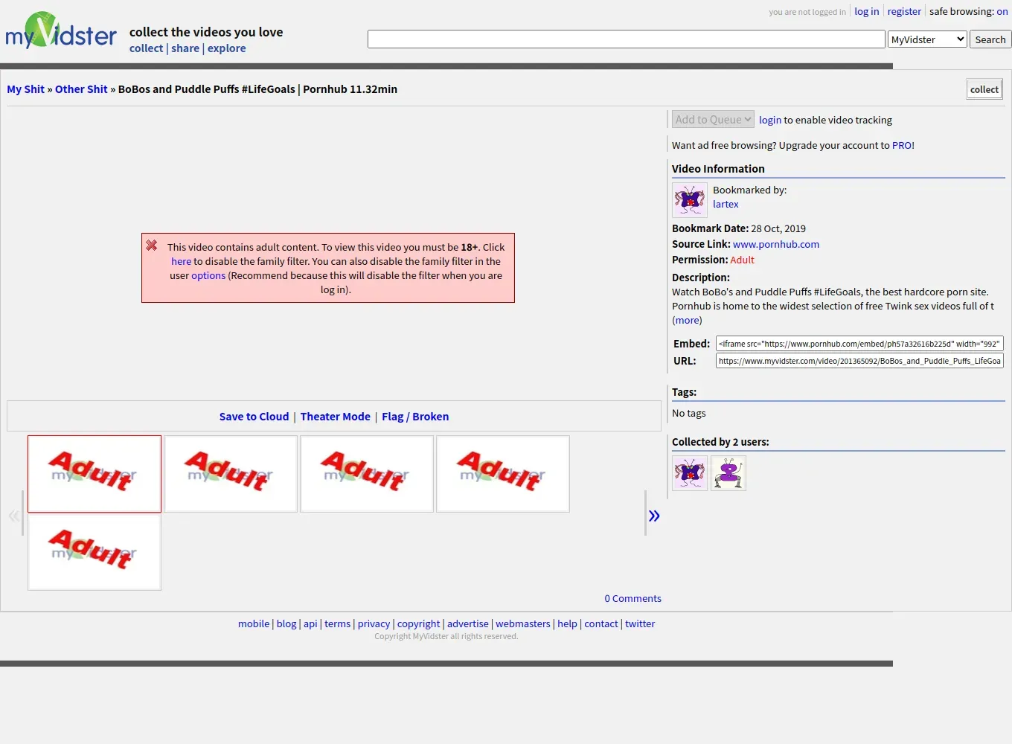Open lartex's avatar beside Bookmarked by
The width and height of the screenshot is (1012, 744).
tap(690, 200)
